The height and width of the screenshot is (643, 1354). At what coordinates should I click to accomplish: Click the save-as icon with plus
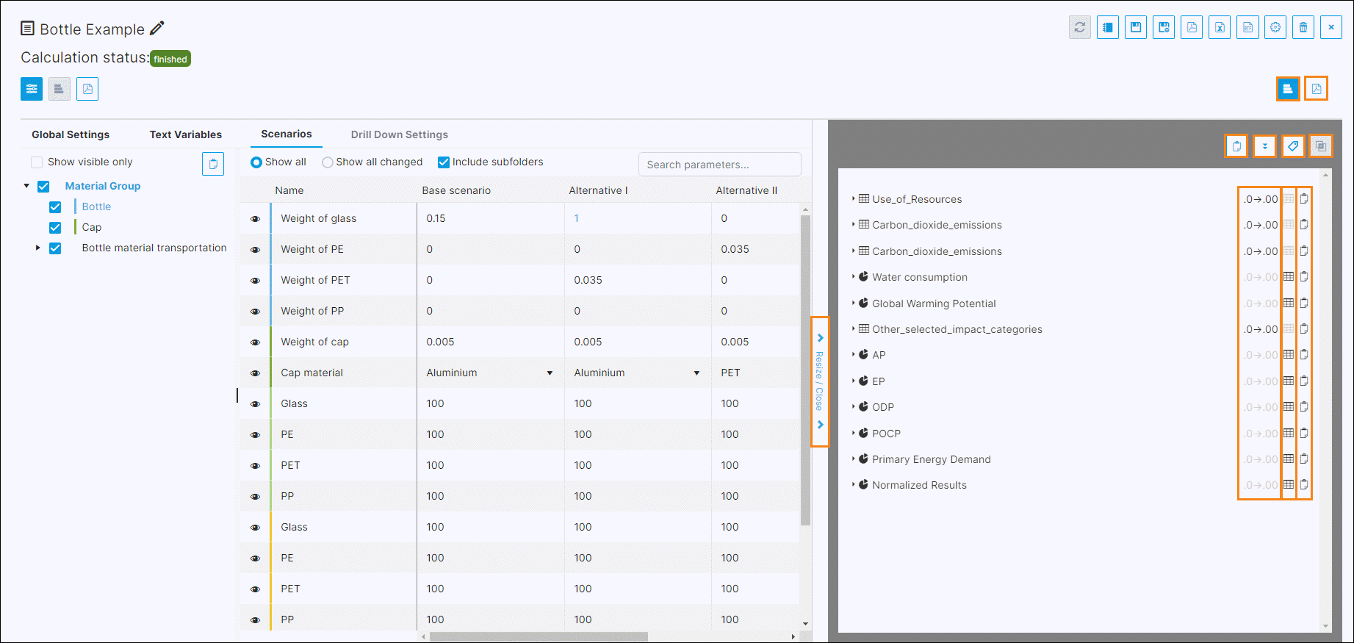click(x=1164, y=27)
